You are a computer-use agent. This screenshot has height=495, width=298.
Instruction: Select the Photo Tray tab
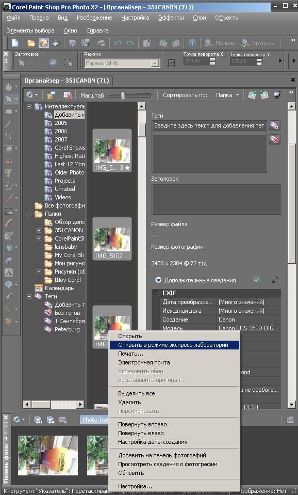tap(94, 420)
